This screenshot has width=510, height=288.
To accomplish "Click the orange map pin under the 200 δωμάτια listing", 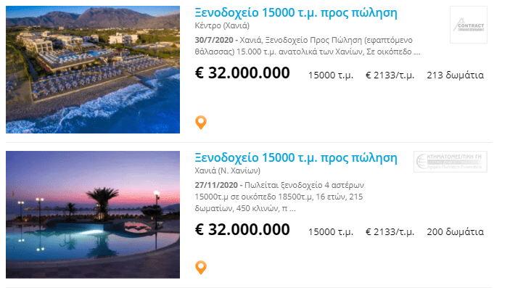I will (x=201, y=268).
